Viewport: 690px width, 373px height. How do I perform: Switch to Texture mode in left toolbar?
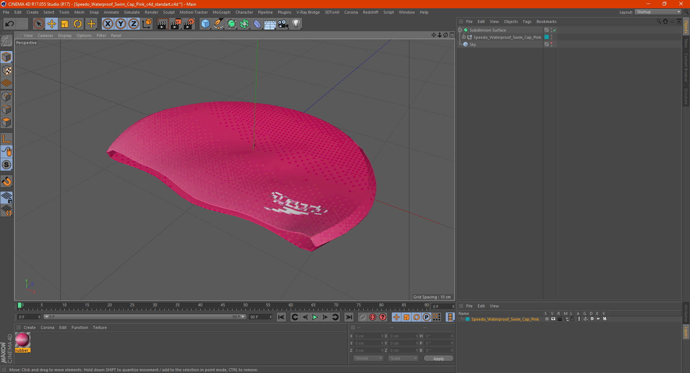pos(6,70)
